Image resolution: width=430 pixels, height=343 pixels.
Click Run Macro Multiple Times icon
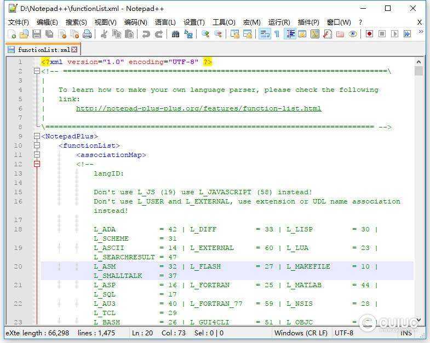click(x=407, y=34)
